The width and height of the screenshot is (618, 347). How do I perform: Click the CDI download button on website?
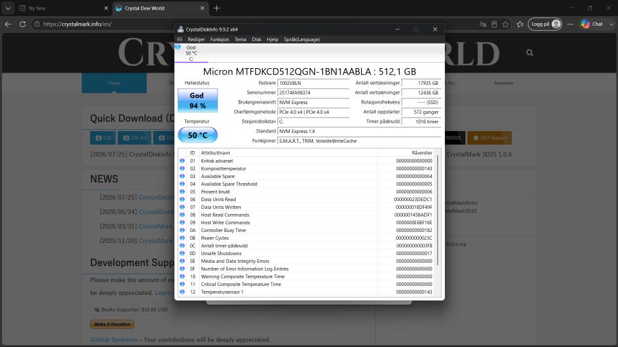pos(103,138)
